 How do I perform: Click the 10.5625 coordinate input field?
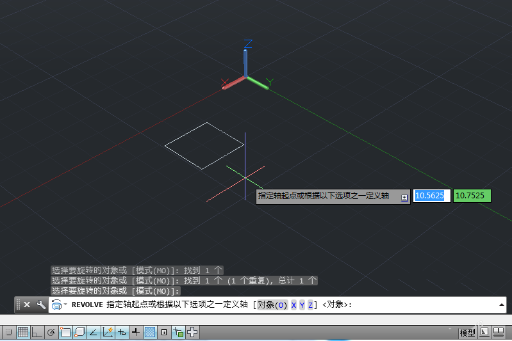(x=432, y=196)
